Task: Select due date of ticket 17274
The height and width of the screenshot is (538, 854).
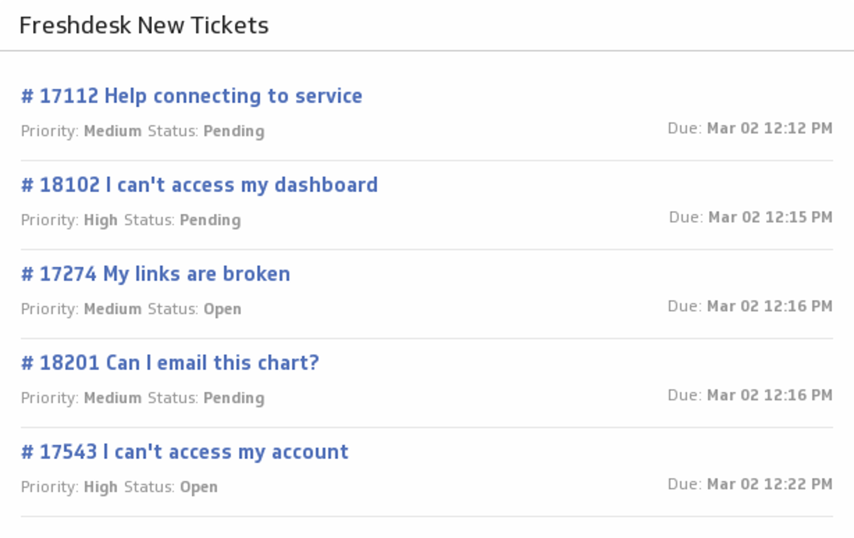Action: click(x=769, y=306)
